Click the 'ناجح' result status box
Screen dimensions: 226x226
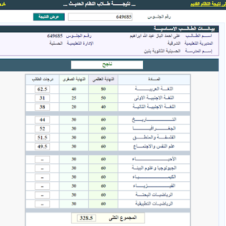pos(107,64)
